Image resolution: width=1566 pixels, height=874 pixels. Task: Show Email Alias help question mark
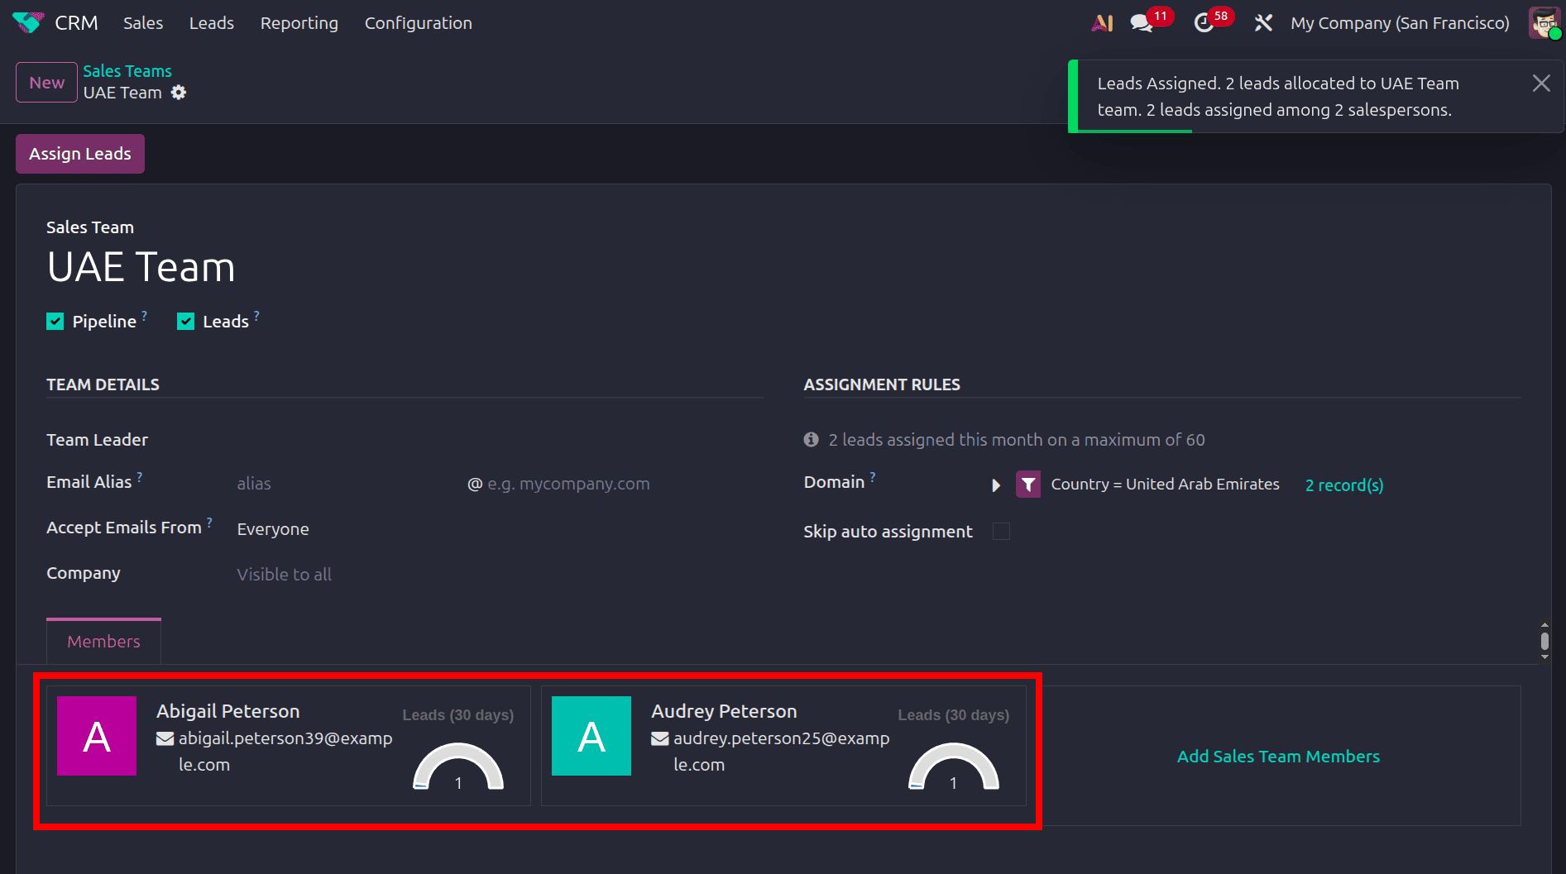[x=140, y=476]
